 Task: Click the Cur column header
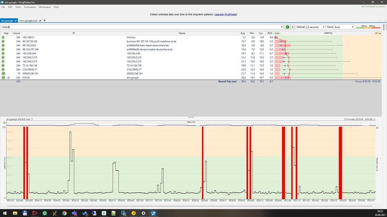coord(261,33)
